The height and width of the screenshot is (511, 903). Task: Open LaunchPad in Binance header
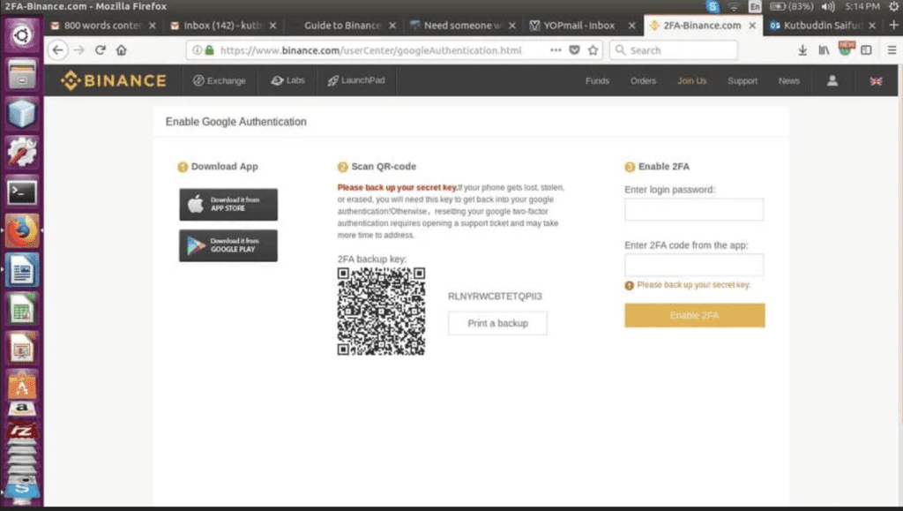click(356, 80)
